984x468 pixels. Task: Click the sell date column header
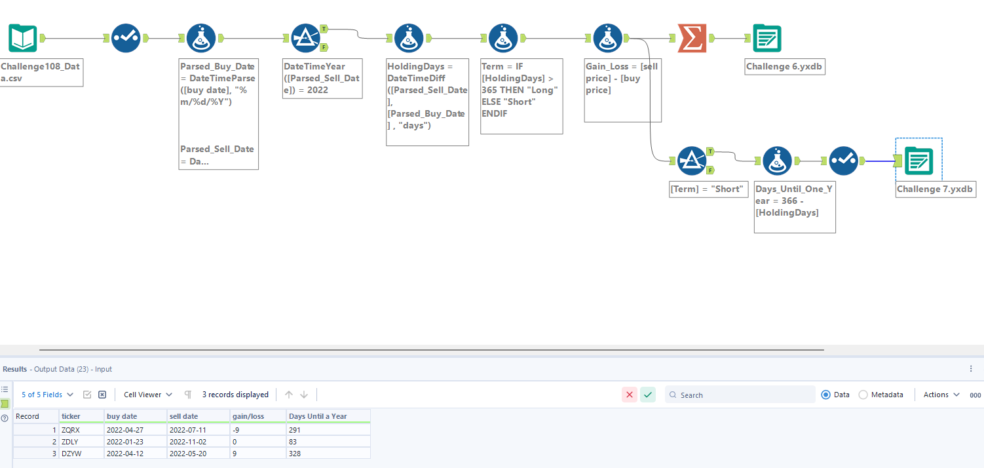click(x=199, y=416)
